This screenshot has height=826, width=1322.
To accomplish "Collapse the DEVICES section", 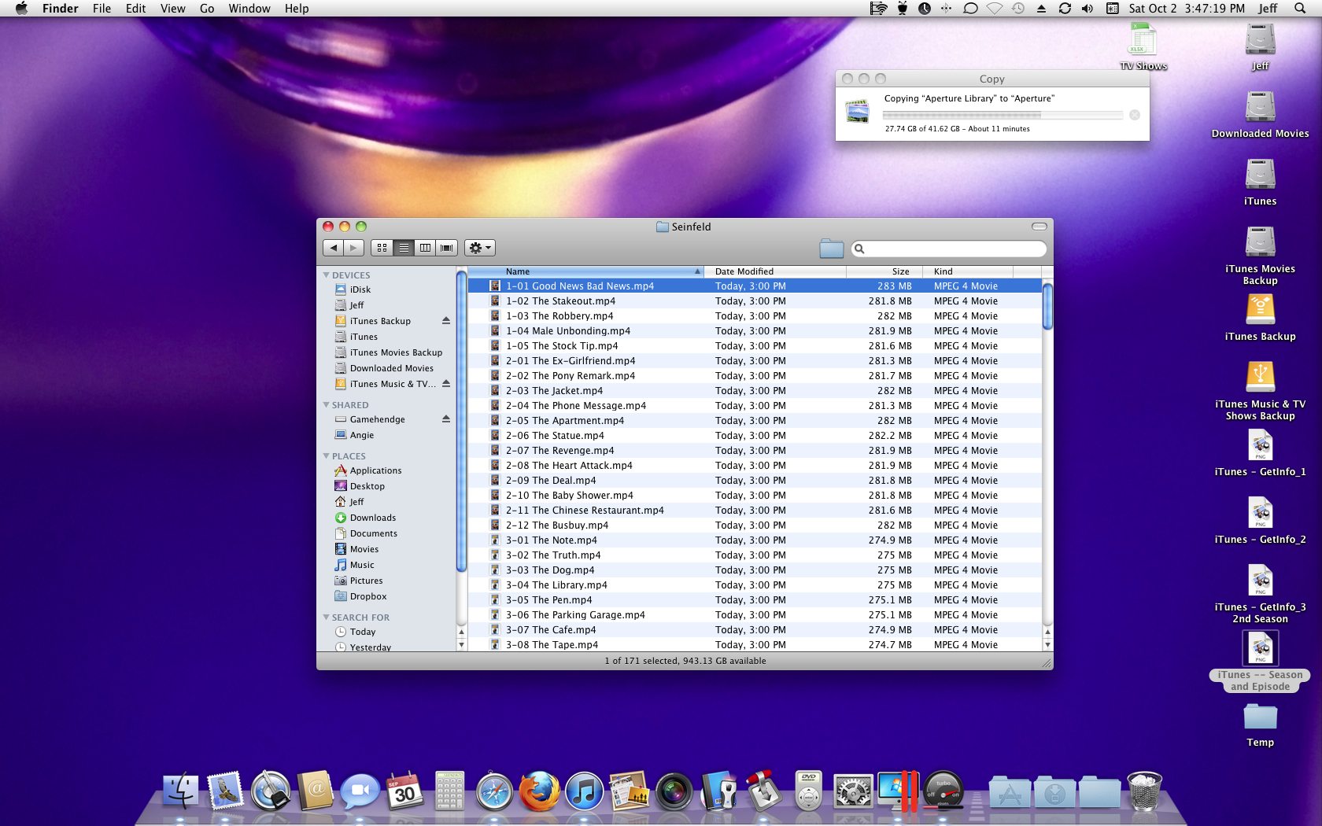I will pos(327,275).
